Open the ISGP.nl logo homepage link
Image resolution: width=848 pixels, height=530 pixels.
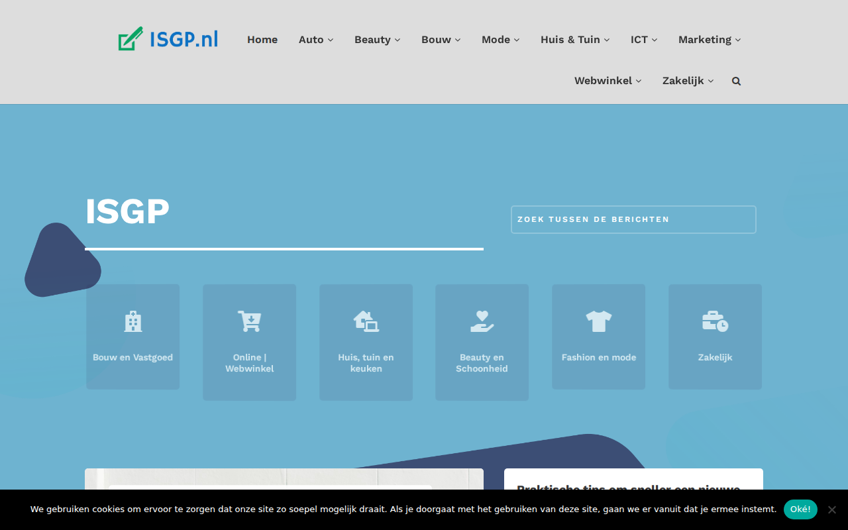click(168, 39)
